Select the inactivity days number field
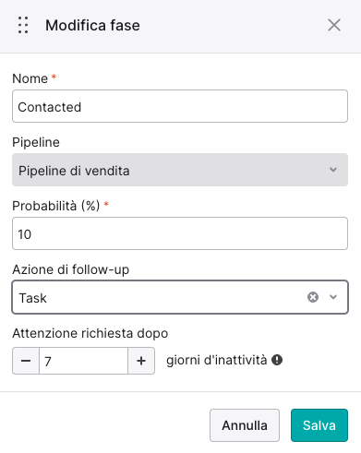Image resolution: width=361 pixels, height=453 pixels. pos(83,361)
